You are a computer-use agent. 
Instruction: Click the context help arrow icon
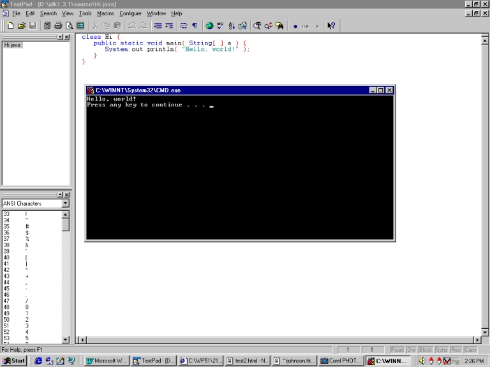pos(331,26)
